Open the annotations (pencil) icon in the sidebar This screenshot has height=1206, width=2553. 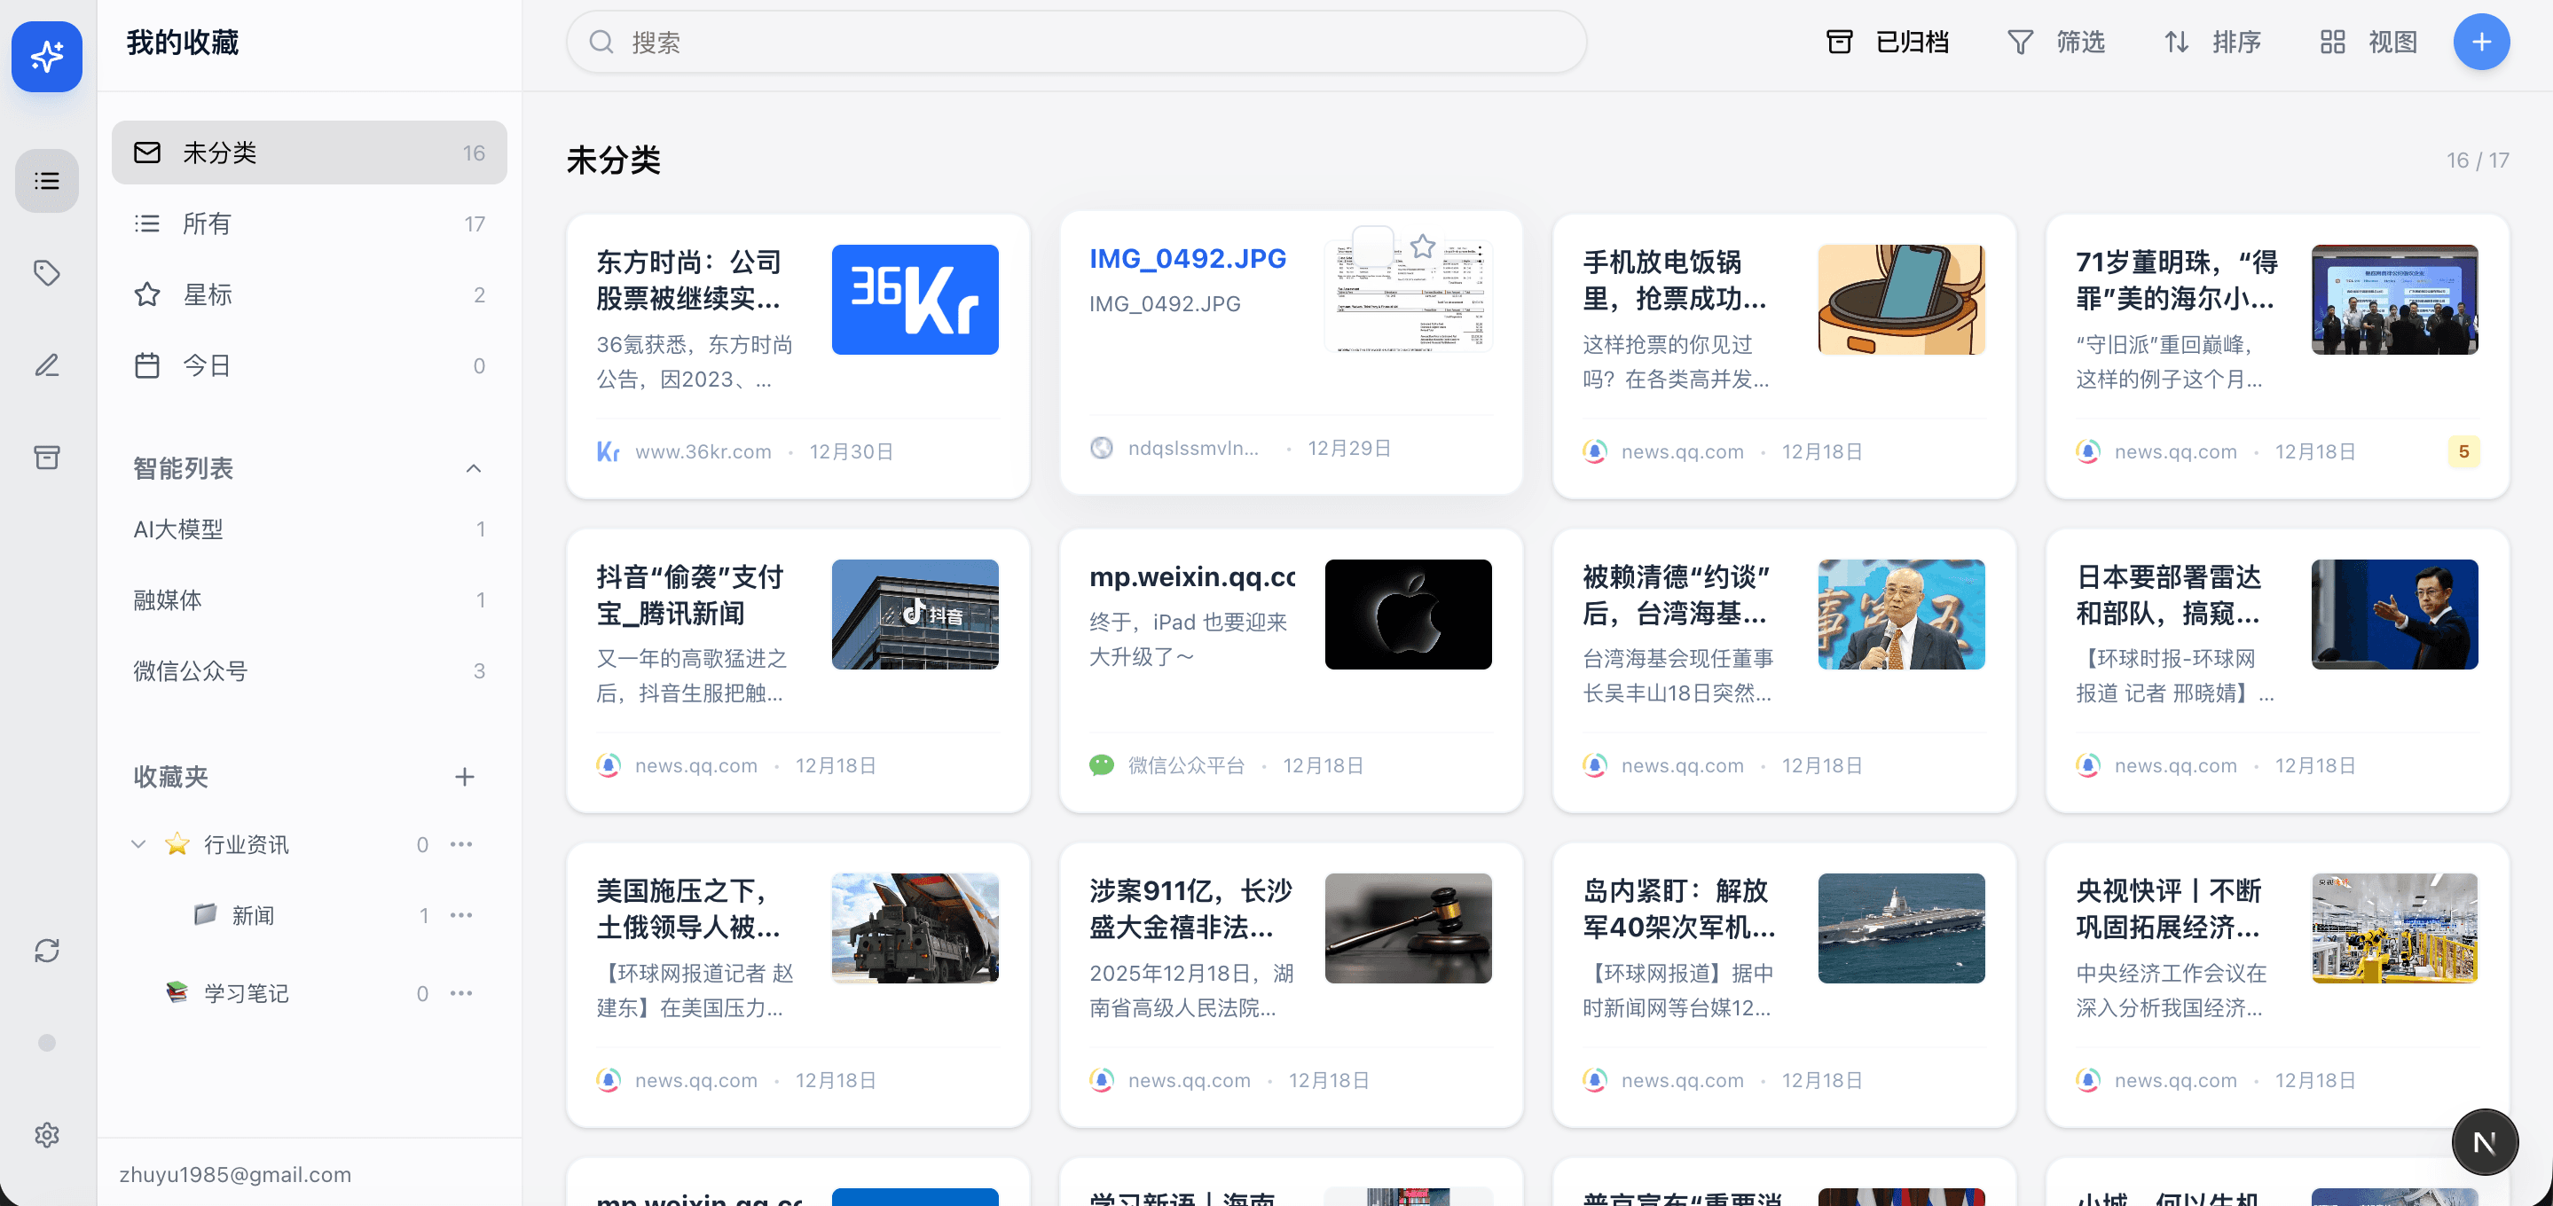coord(47,364)
